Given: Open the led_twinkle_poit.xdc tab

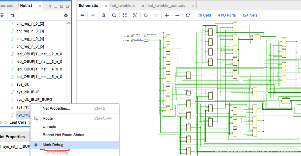Looking at the screenshot, I should click(166, 6).
